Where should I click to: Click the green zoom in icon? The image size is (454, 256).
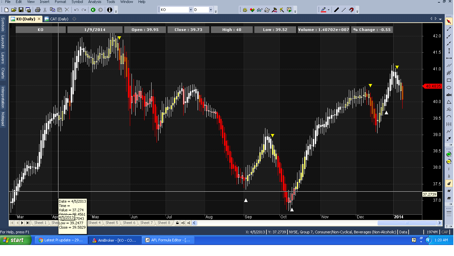tap(449, 154)
